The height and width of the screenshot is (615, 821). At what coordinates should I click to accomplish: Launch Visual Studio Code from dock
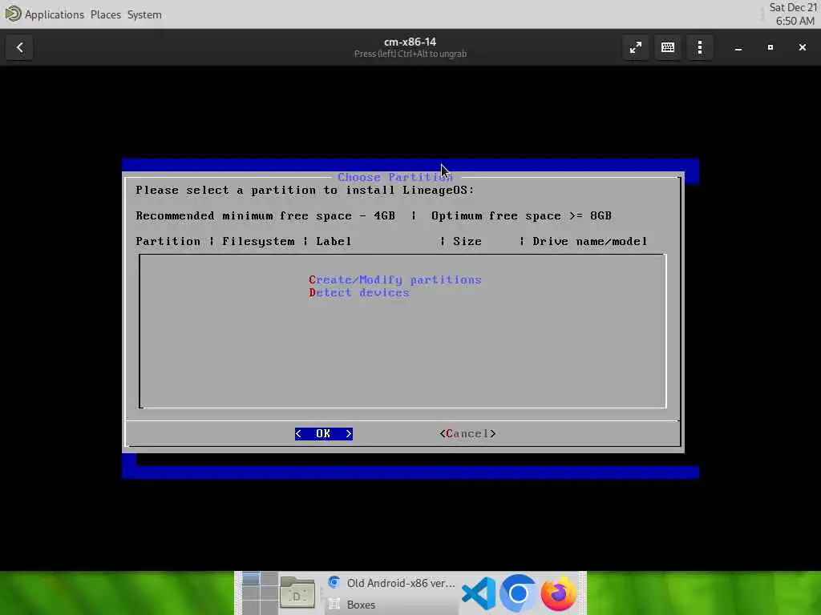pos(479,593)
